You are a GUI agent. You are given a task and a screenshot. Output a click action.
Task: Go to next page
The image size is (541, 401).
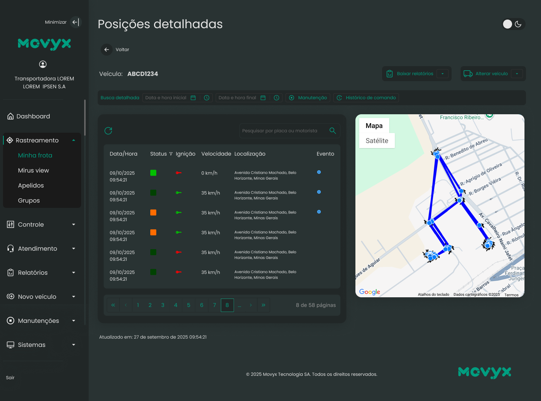pos(251,305)
